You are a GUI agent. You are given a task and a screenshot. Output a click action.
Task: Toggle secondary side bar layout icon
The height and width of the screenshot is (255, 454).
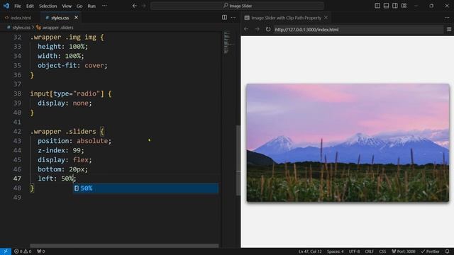[395, 6]
